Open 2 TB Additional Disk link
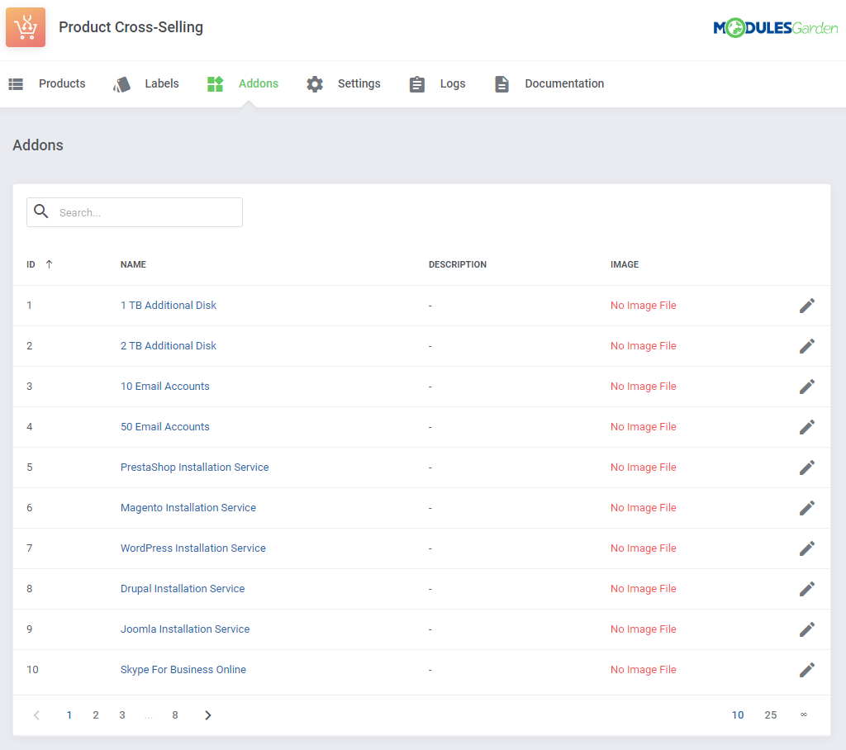The height and width of the screenshot is (750, 846). [169, 346]
